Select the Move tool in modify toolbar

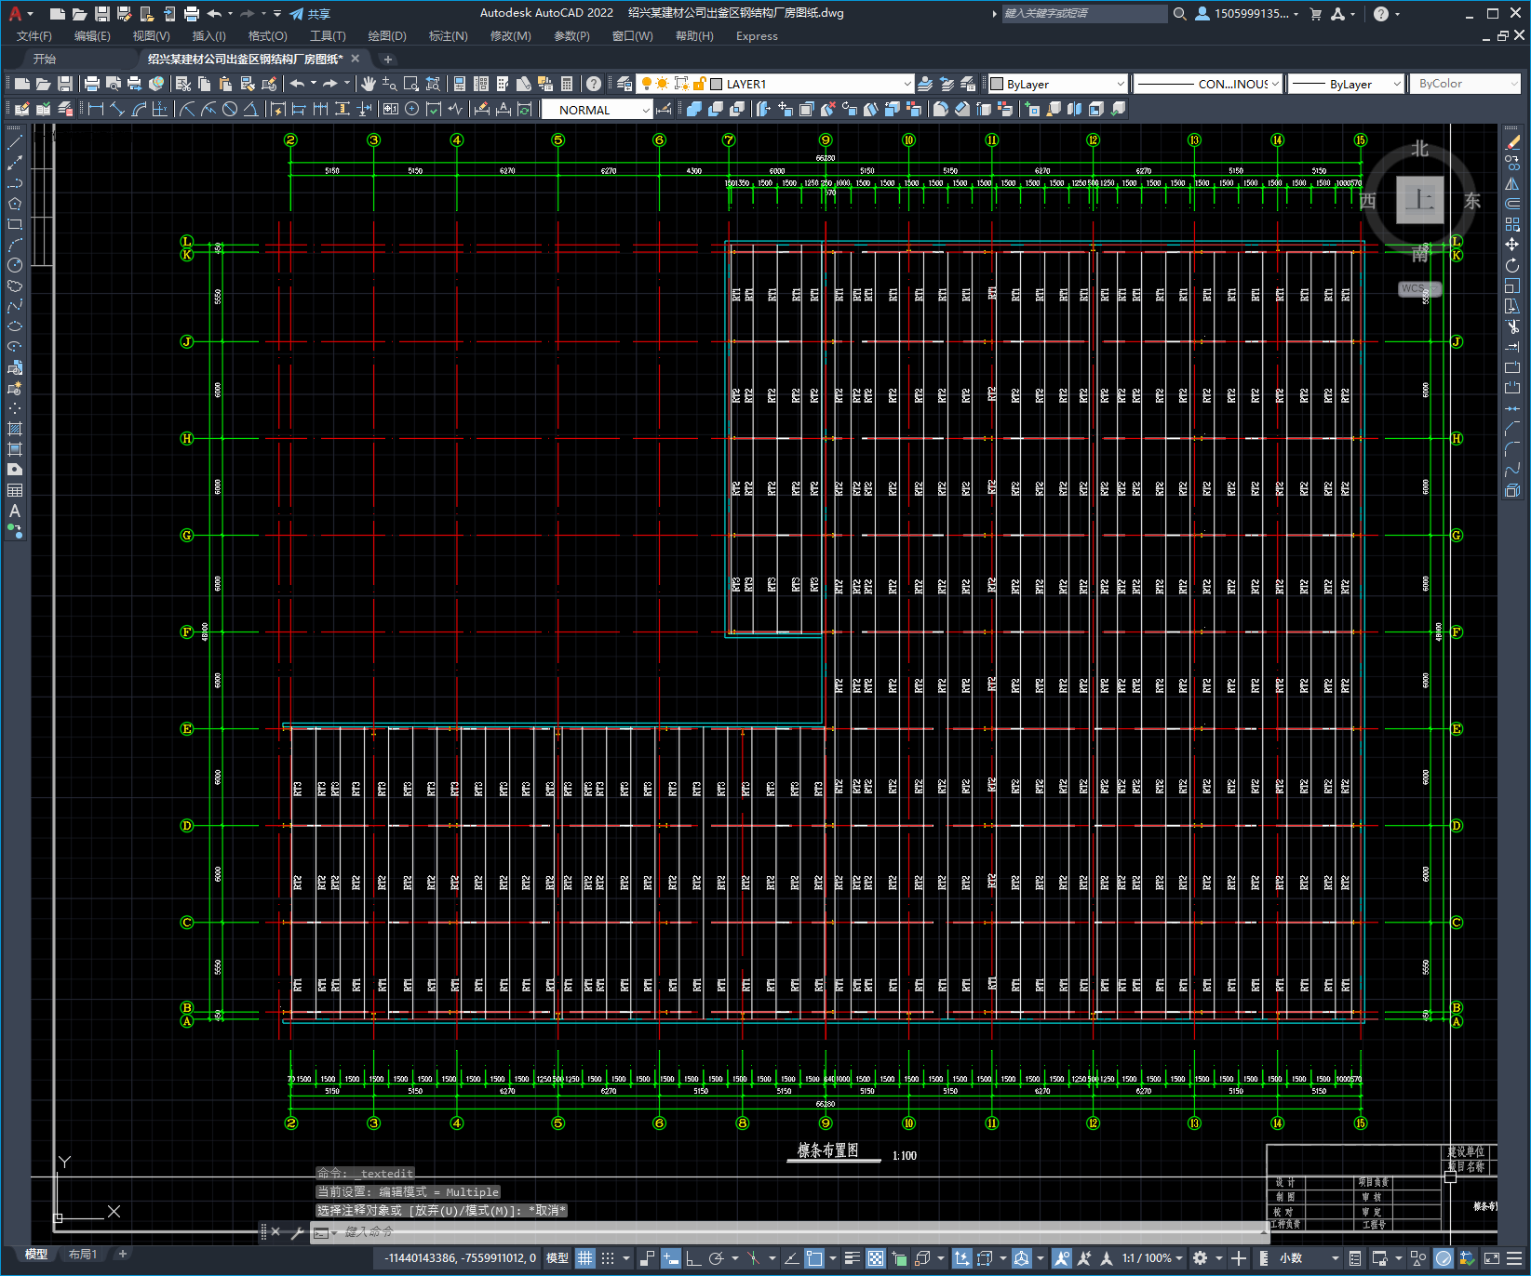[1512, 245]
